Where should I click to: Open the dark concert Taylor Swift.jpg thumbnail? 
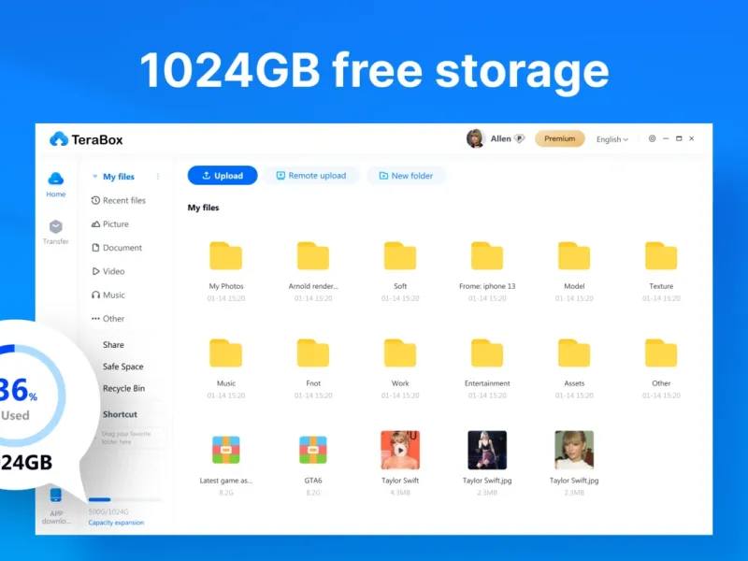(487, 450)
